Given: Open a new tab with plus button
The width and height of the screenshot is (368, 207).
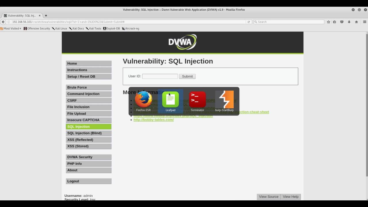Looking at the screenshot, I should tap(46, 16).
